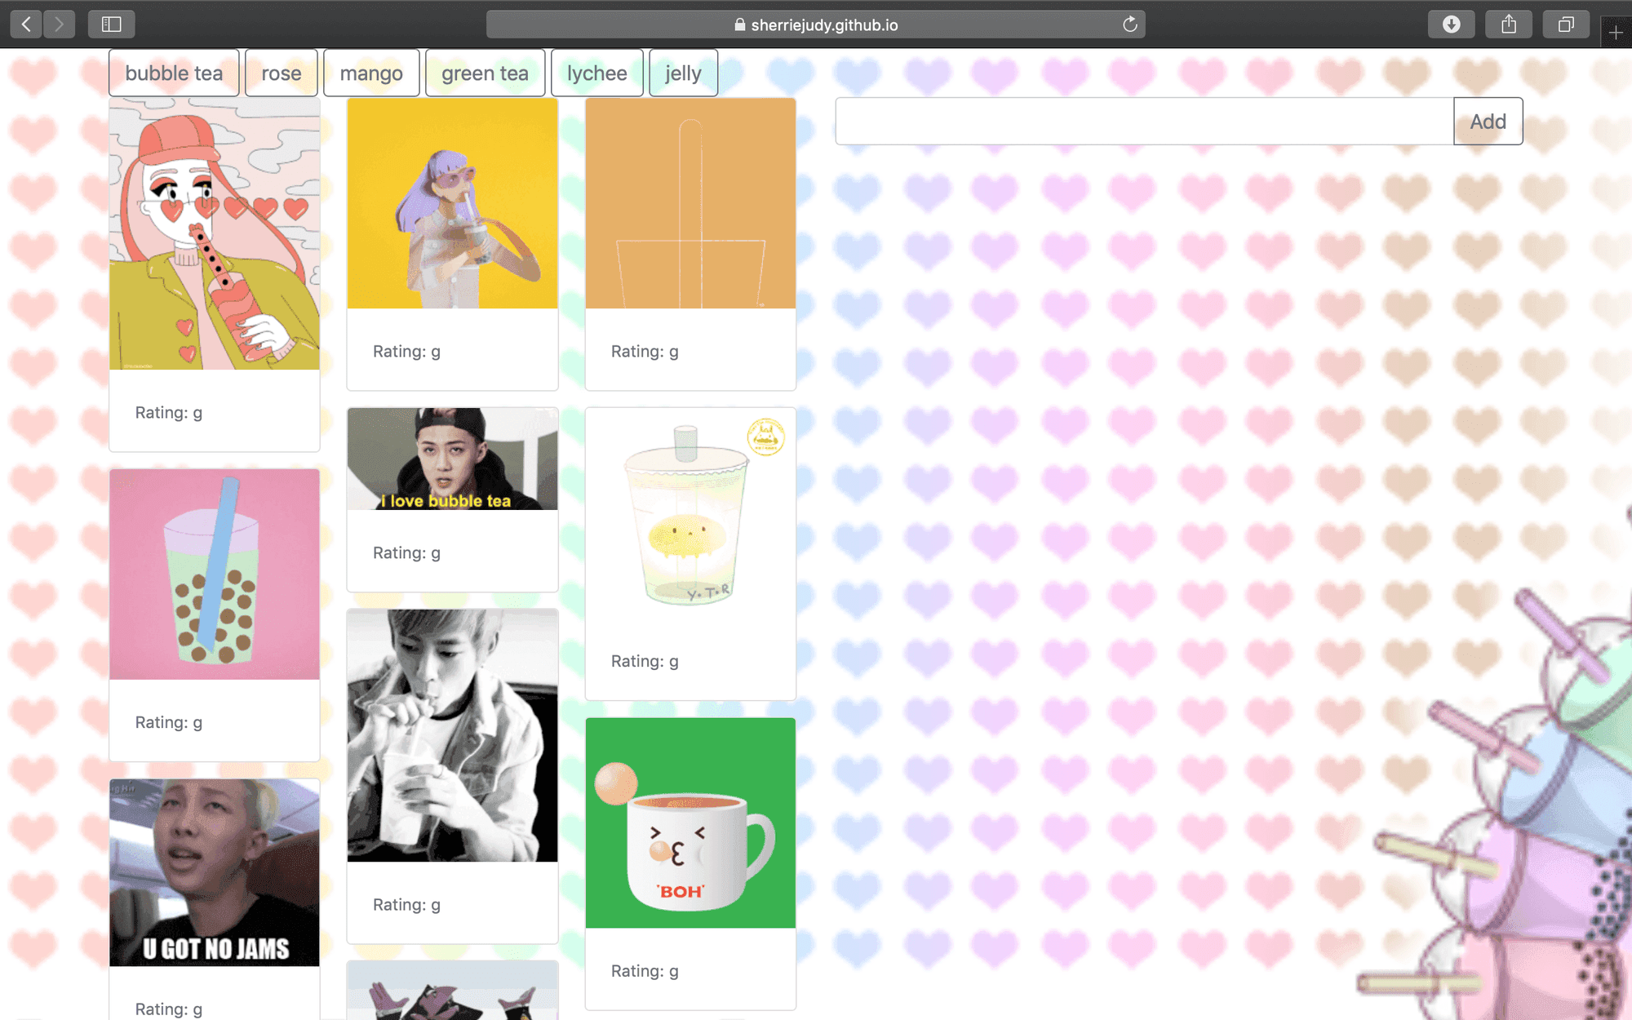Image resolution: width=1632 pixels, height=1020 pixels.
Task: Focus the new topic text field
Action: pyautogui.click(x=1144, y=122)
